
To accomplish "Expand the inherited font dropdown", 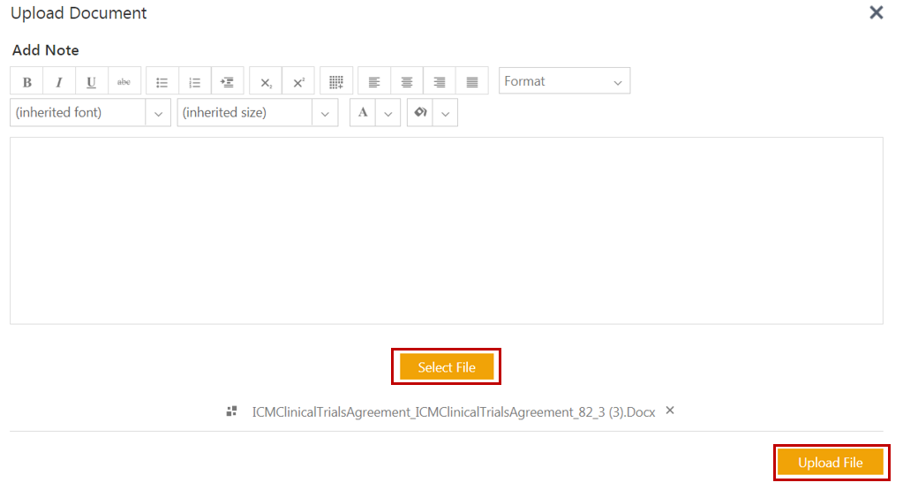I will tap(158, 113).
